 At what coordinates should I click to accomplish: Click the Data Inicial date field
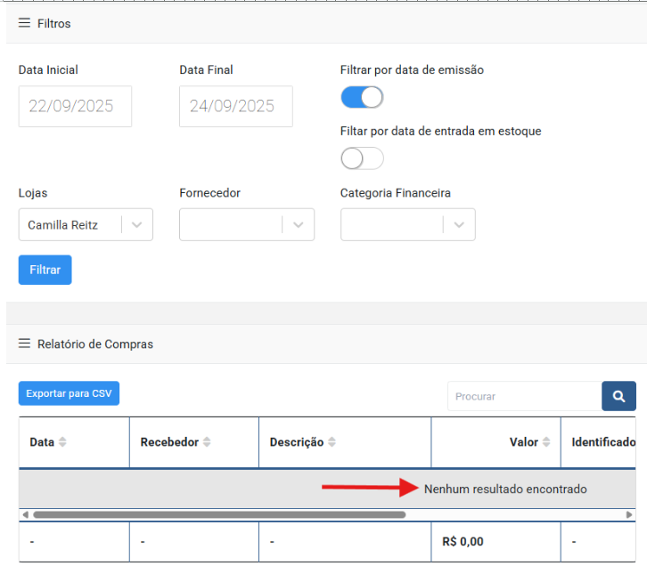(75, 107)
